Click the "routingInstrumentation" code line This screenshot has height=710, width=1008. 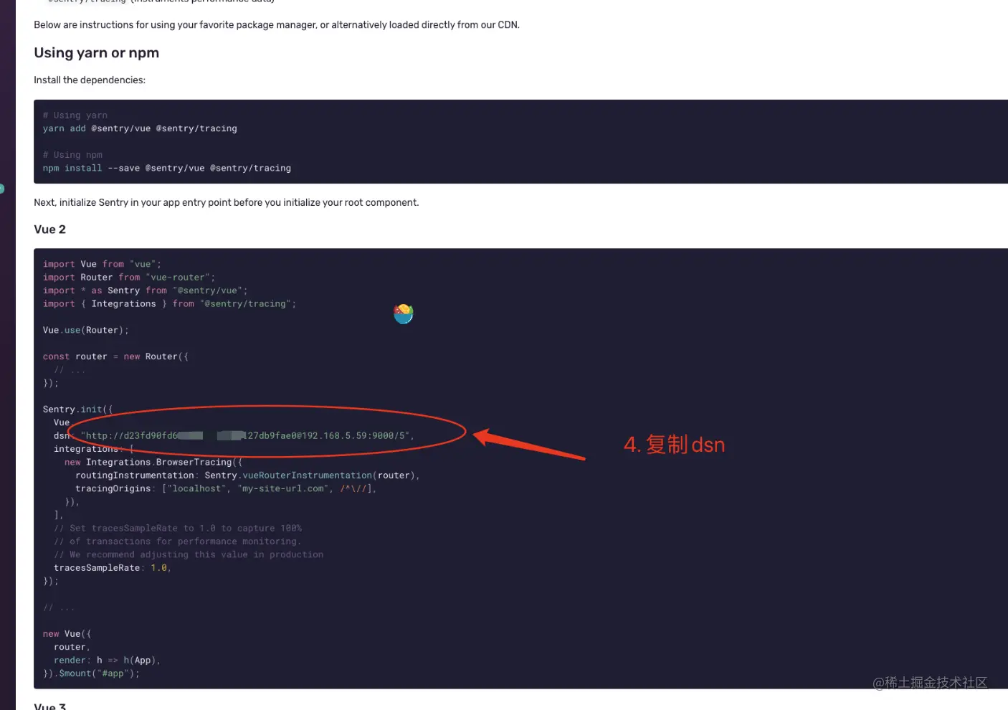pyautogui.click(x=247, y=475)
